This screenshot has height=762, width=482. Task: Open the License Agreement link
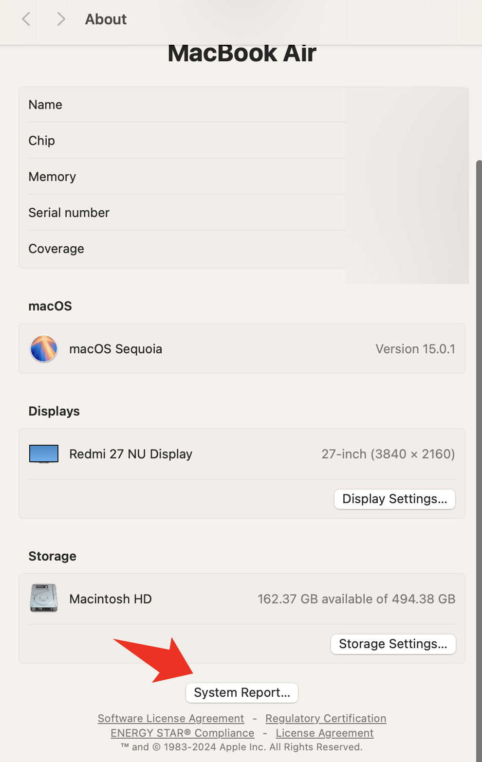click(325, 733)
